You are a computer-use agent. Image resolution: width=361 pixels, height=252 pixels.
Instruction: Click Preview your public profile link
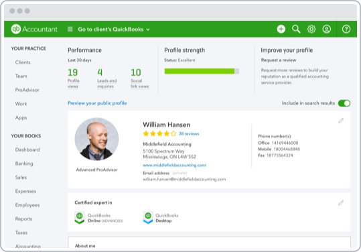coord(97,103)
